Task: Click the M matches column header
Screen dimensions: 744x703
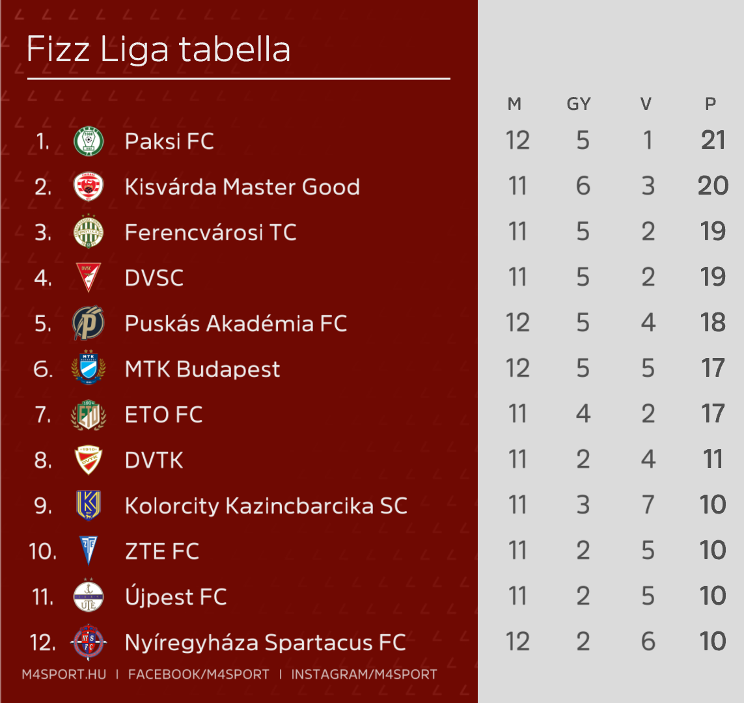Action: pyautogui.click(x=514, y=103)
